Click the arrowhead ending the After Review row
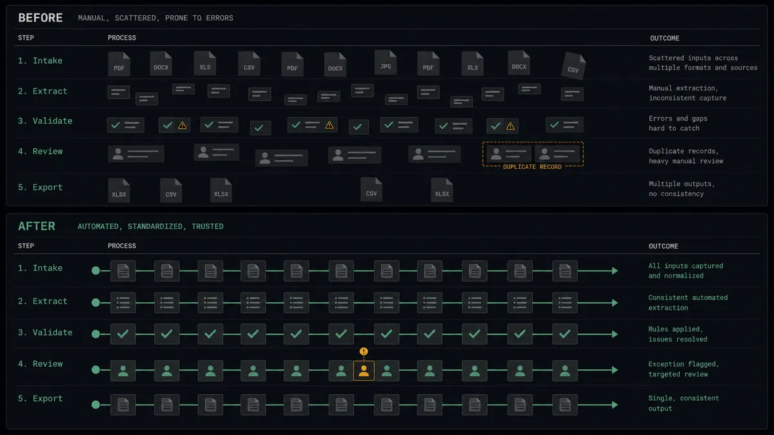This screenshot has width=774, height=435. (x=615, y=370)
